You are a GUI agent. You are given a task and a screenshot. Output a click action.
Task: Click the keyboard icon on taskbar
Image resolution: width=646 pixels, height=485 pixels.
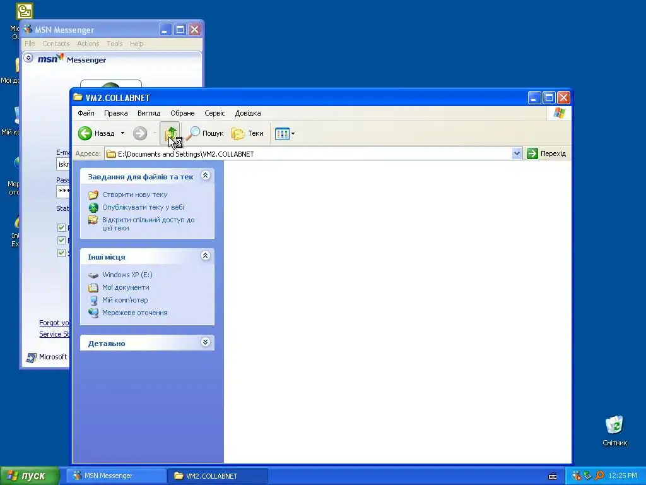click(x=553, y=476)
